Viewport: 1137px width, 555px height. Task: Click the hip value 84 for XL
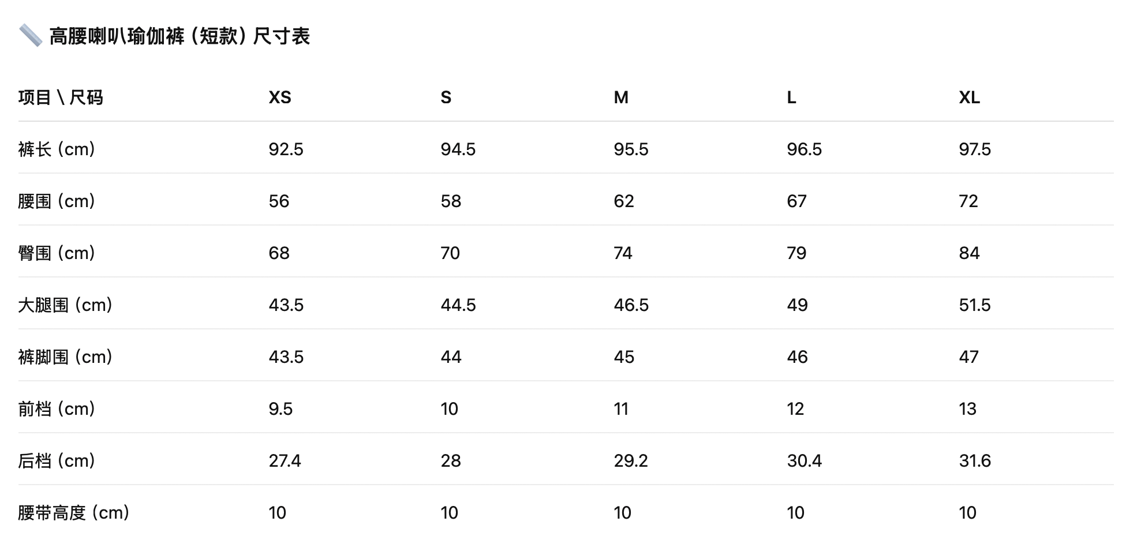969,253
